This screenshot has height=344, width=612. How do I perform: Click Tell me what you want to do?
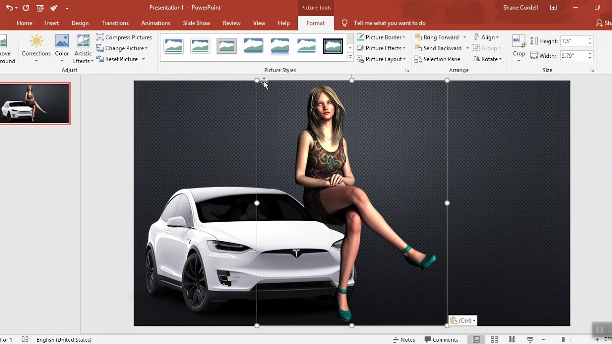point(389,23)
